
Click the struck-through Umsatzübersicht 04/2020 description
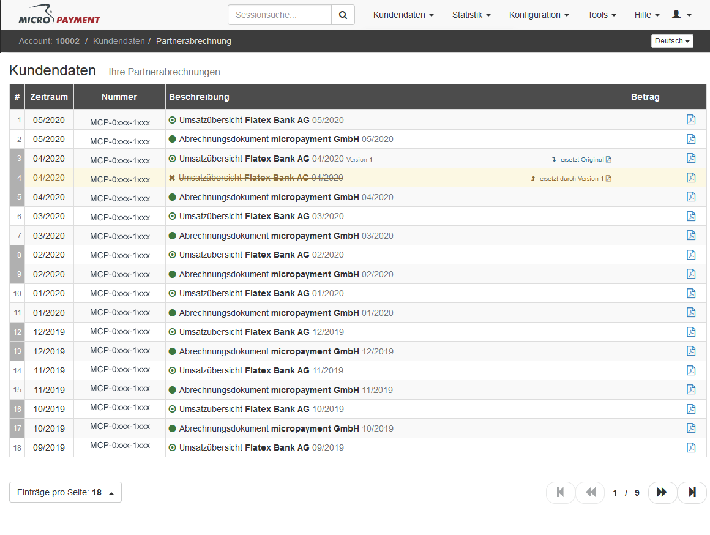tap(261, 178)
